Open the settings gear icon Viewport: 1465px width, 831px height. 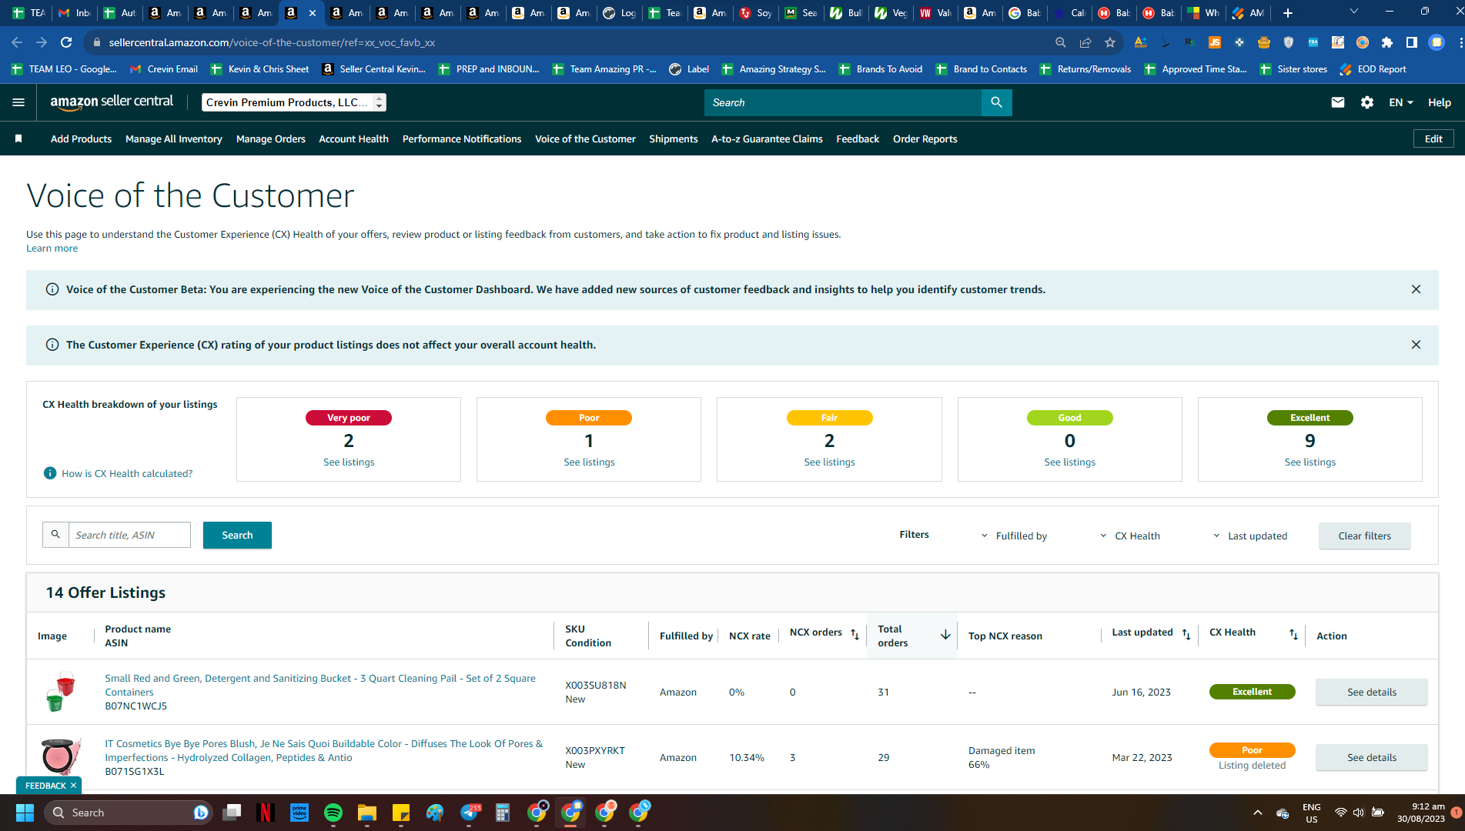pyautogui.click(x=1367, y=102)
